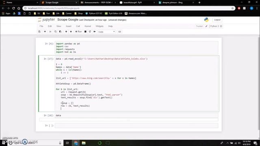
Task: Open a new browser tab
Action: point(199,2)
